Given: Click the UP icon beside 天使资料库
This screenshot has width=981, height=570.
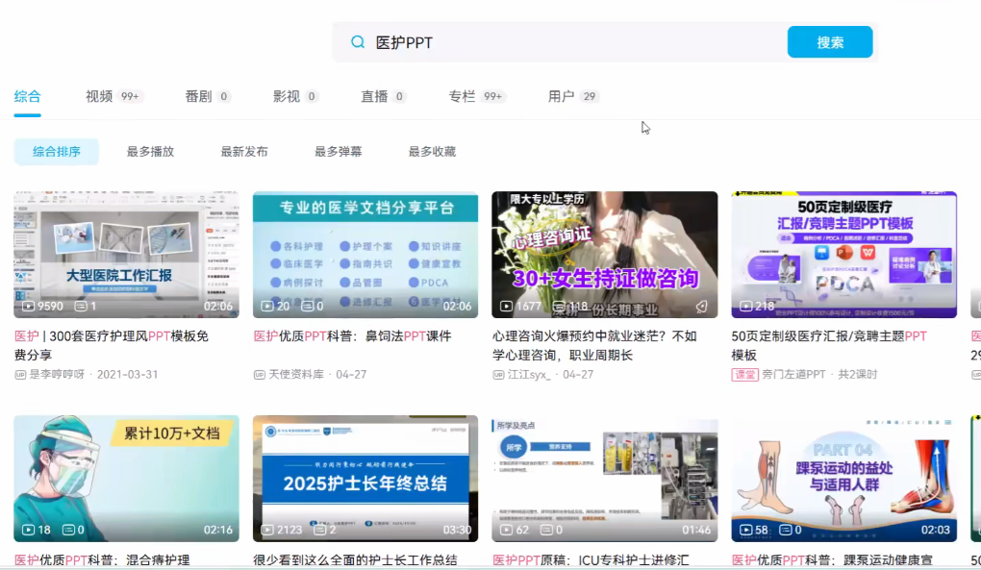Looking at the screenshot, I should pyautogui.click(x=259, y=375).
